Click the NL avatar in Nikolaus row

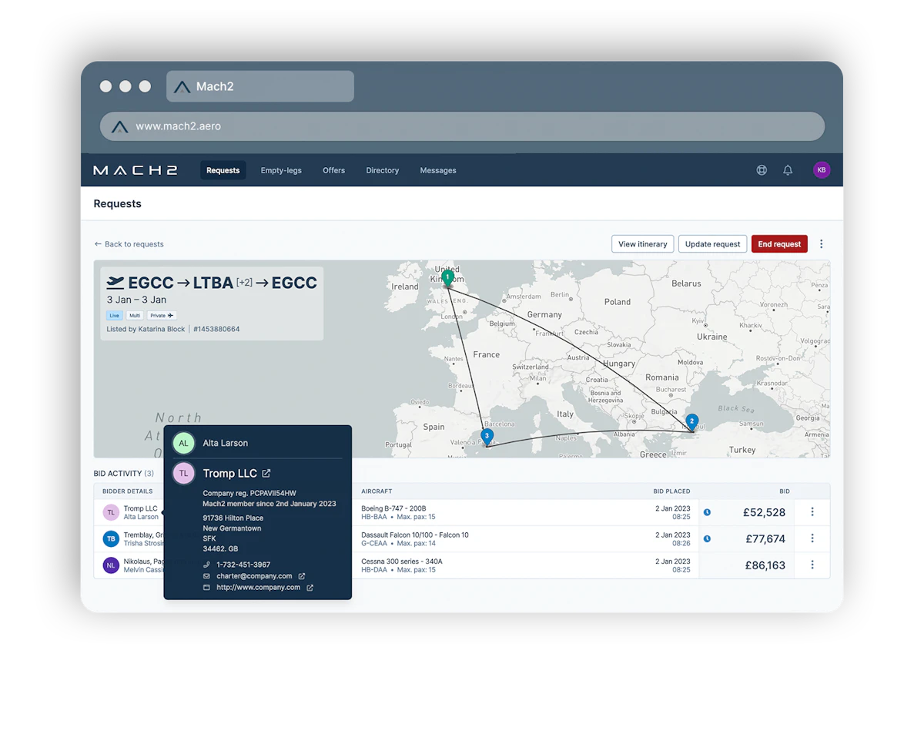pyautogui.click(x=111, y=565)
